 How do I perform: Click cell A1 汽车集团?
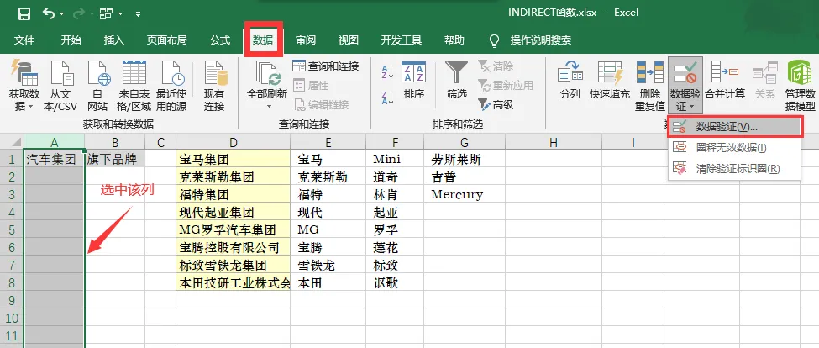[x=55, y=160]
